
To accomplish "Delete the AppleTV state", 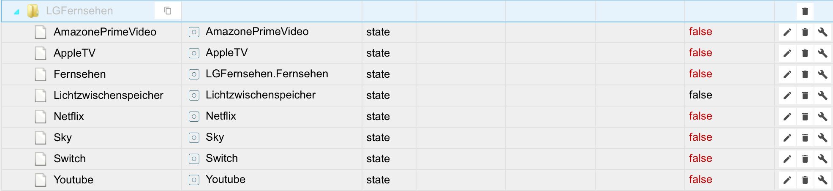I will 805,53.
